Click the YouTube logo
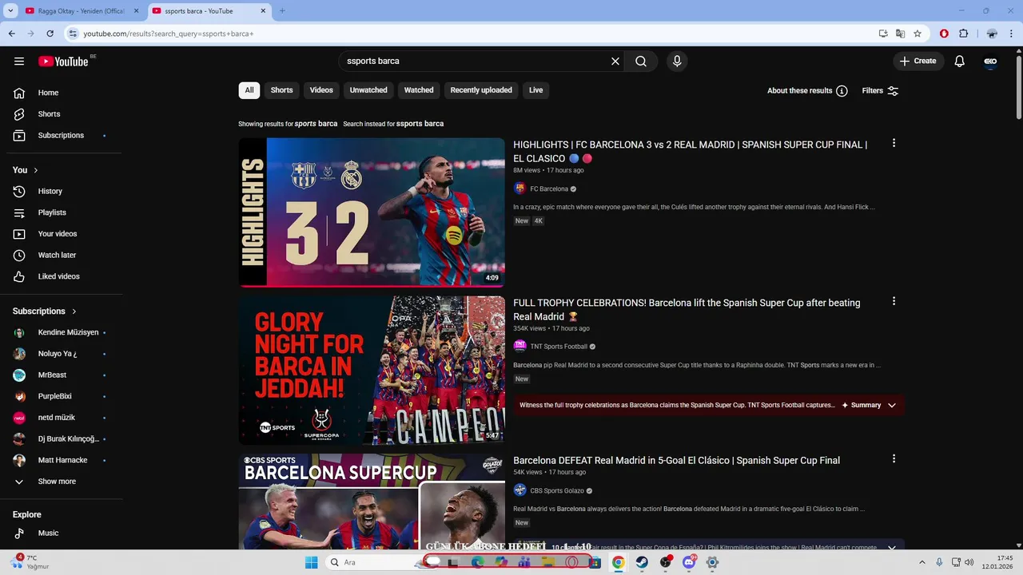 click(63, 61)
